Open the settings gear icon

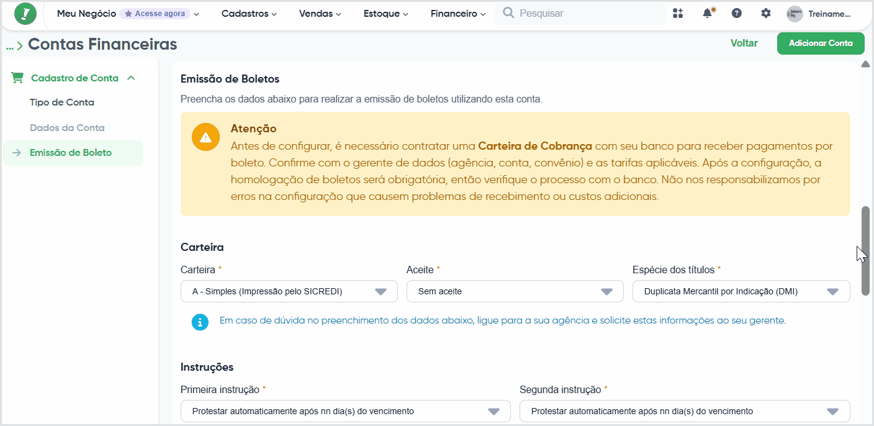(x=766, y=13)
